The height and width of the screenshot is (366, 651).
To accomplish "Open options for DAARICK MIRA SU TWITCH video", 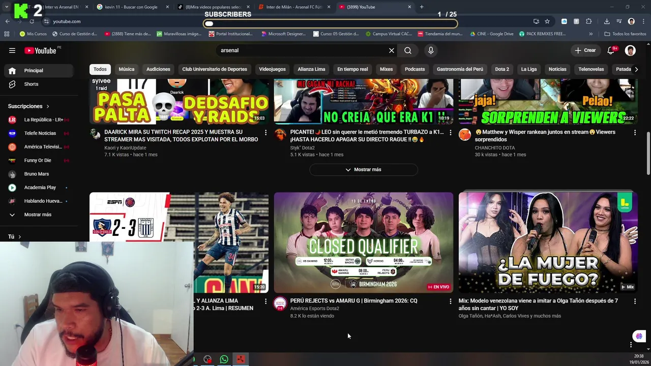I will [265, 133].
